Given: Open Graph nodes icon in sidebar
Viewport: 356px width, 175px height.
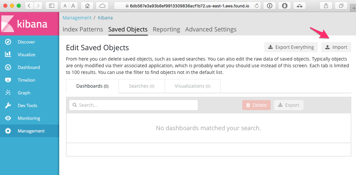Looking at the screenshot, I should pyautogui.click(x=8, y=93).
